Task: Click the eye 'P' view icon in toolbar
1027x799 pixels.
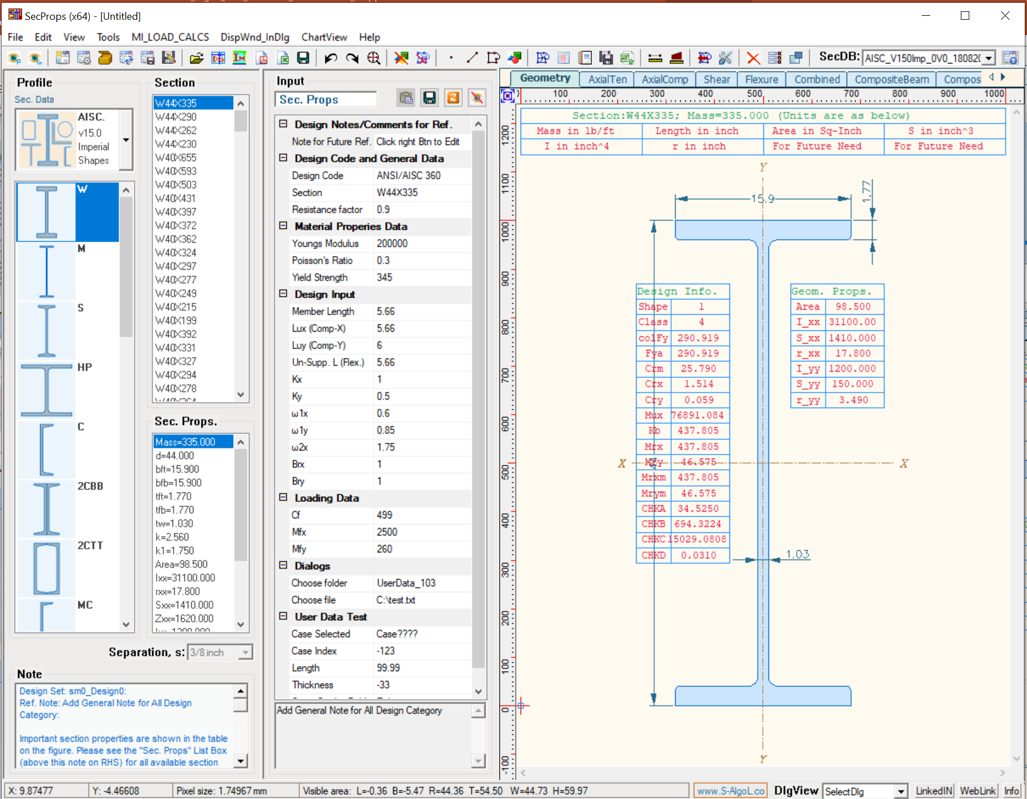Action: tap(14, 58)
